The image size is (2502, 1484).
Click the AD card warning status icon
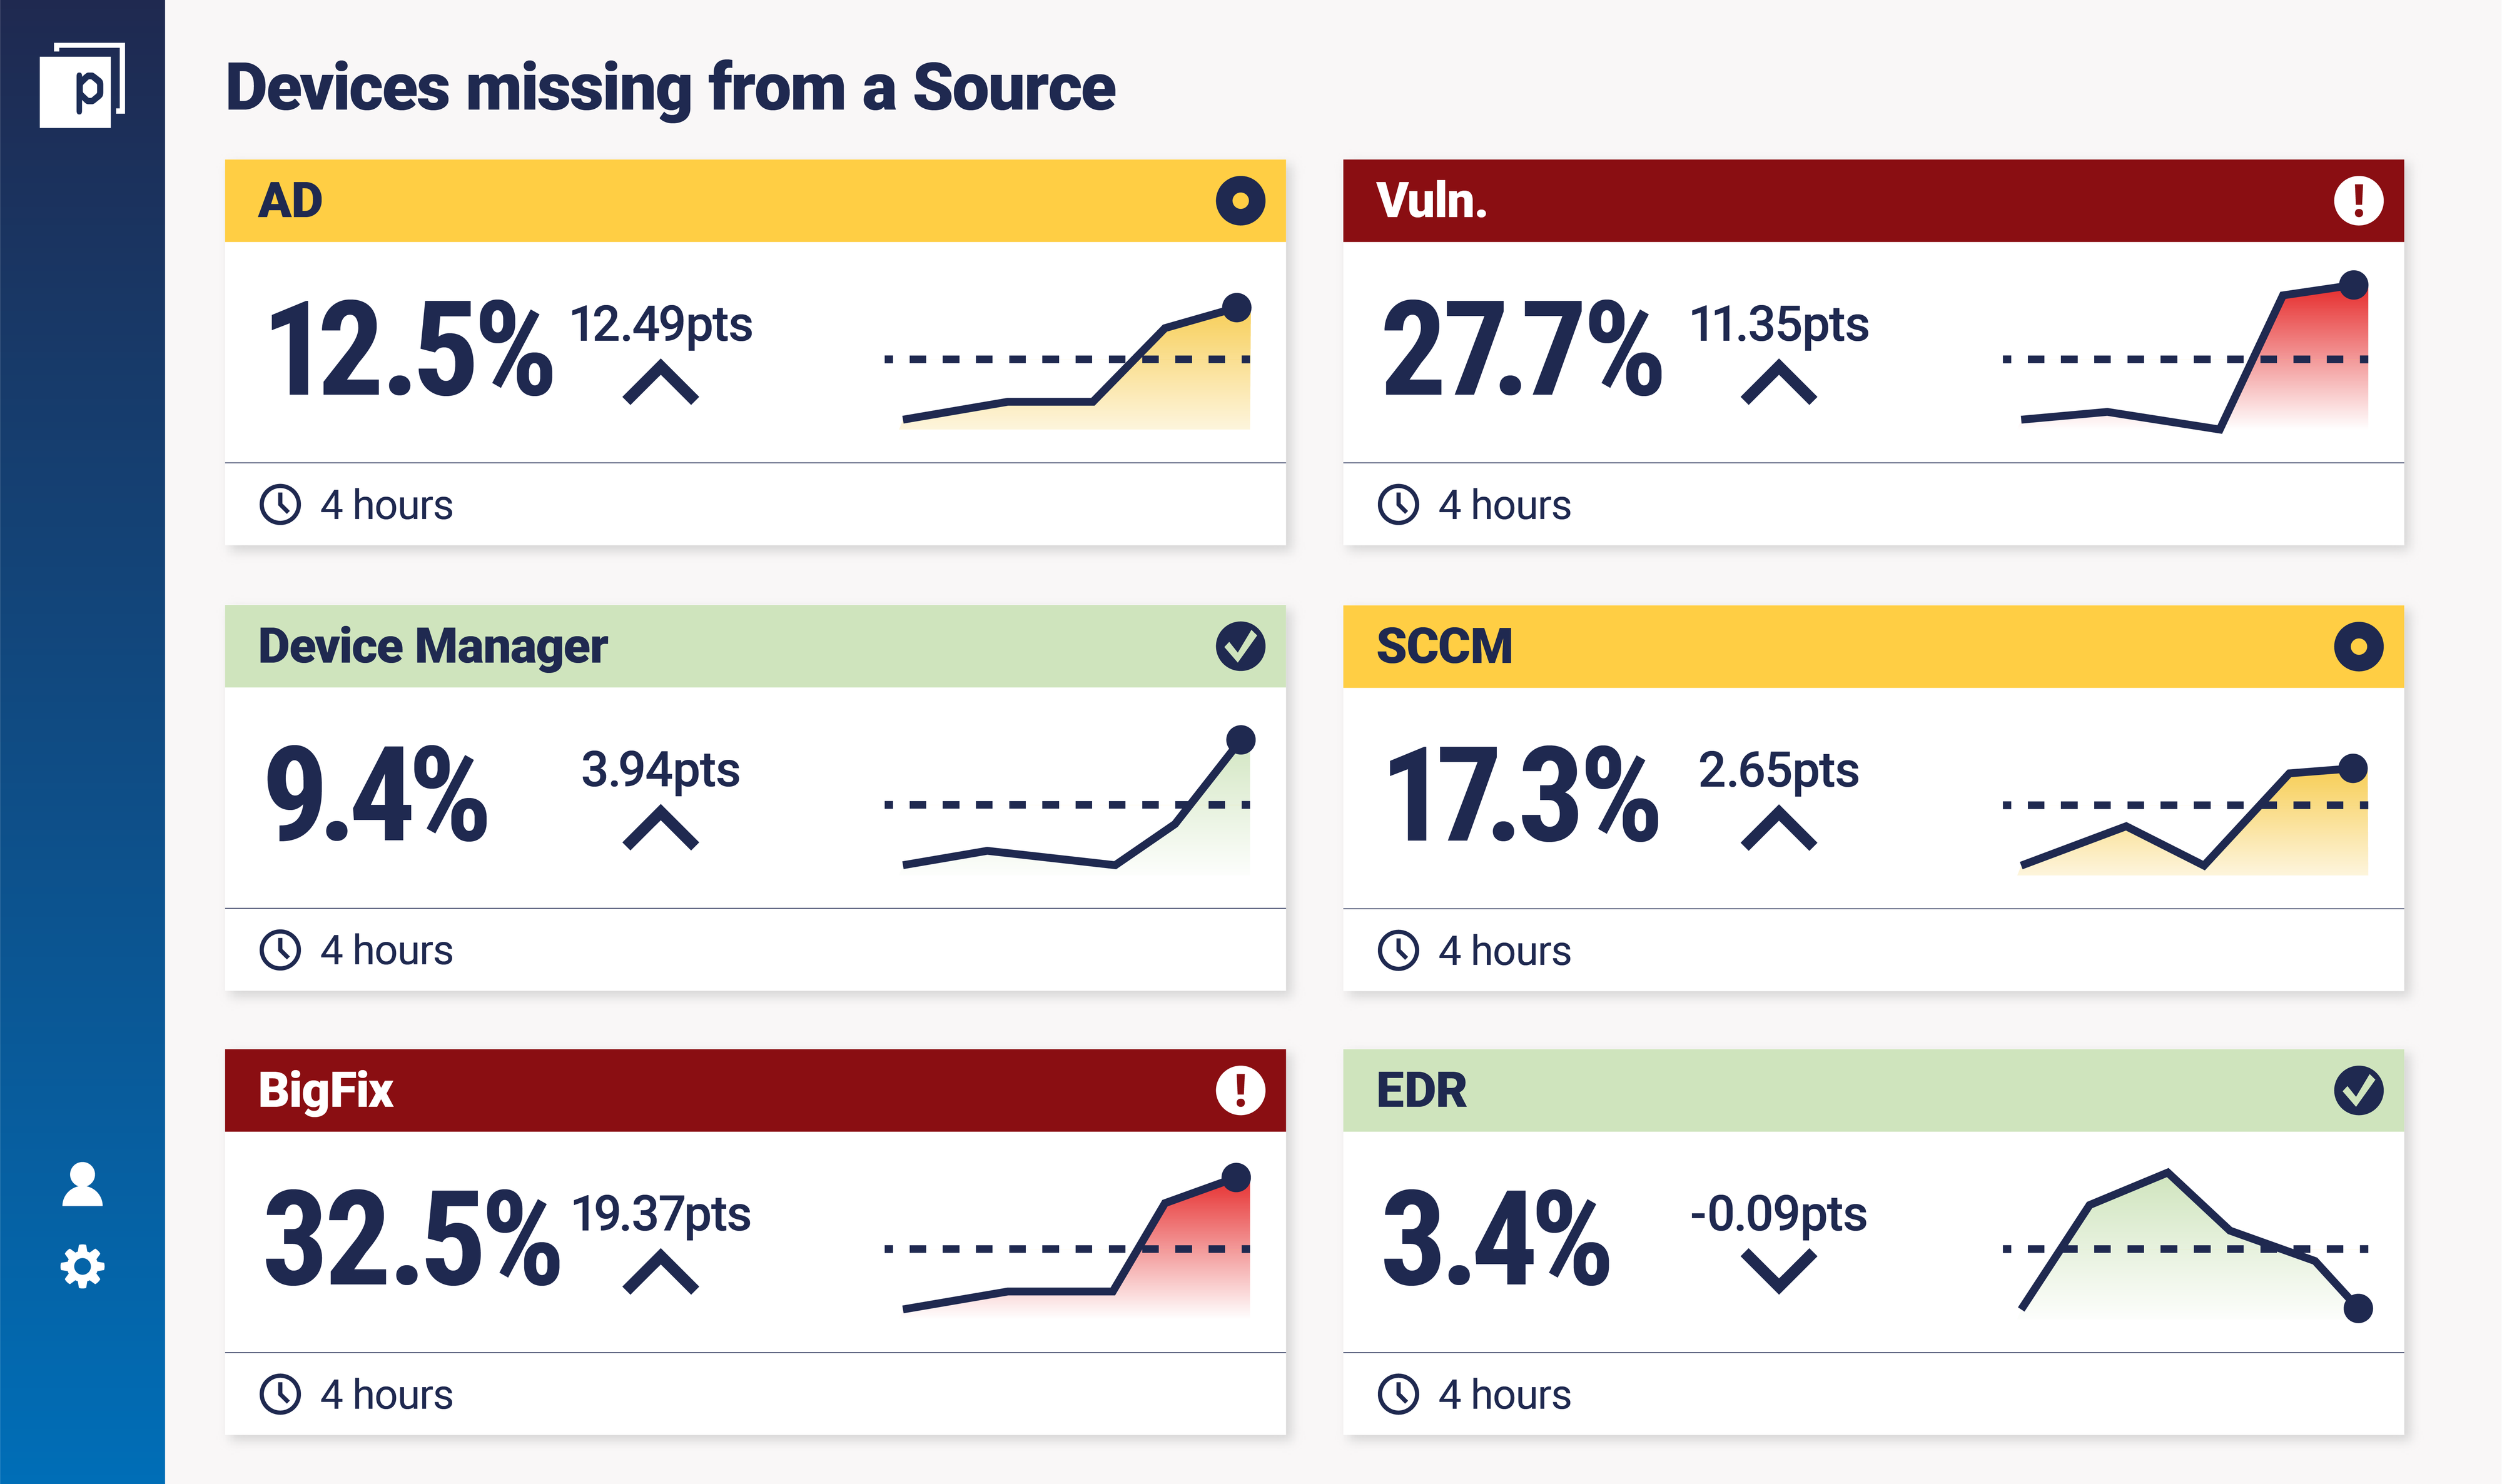coord(1240,201)
